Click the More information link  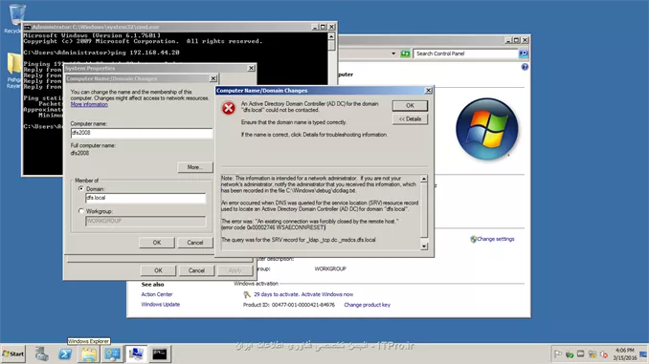tap(89, 104)
